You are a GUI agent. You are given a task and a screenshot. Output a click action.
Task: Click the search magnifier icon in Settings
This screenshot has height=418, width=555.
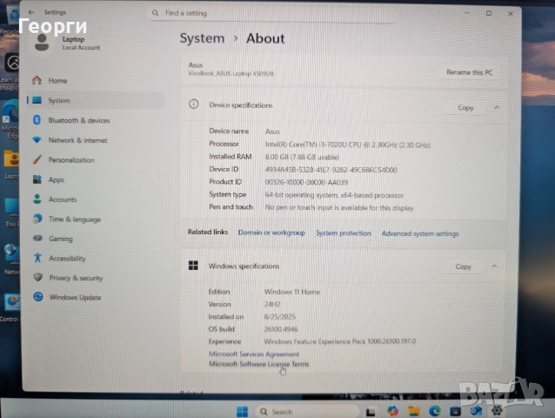[155, 13]
